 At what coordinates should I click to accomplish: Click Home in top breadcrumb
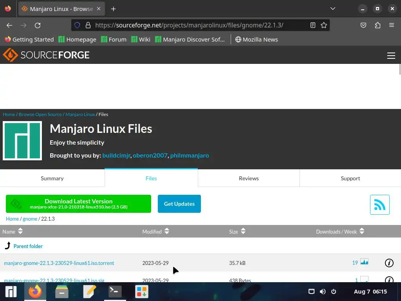9,114
